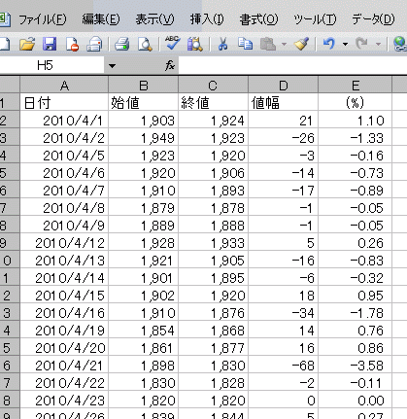Select column D header
Image resolution: width=407 pixels, height=419 pixels.
(x=283, y=86)
